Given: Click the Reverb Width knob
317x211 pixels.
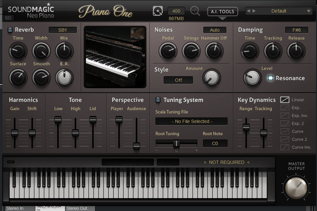Looking at the screenshot, I should click(x=41, y=51).
